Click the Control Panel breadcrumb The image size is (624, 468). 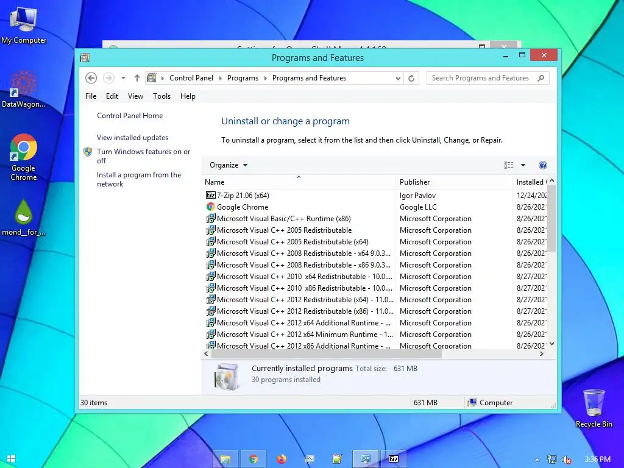pyautogui.click(x=191, y=78)
